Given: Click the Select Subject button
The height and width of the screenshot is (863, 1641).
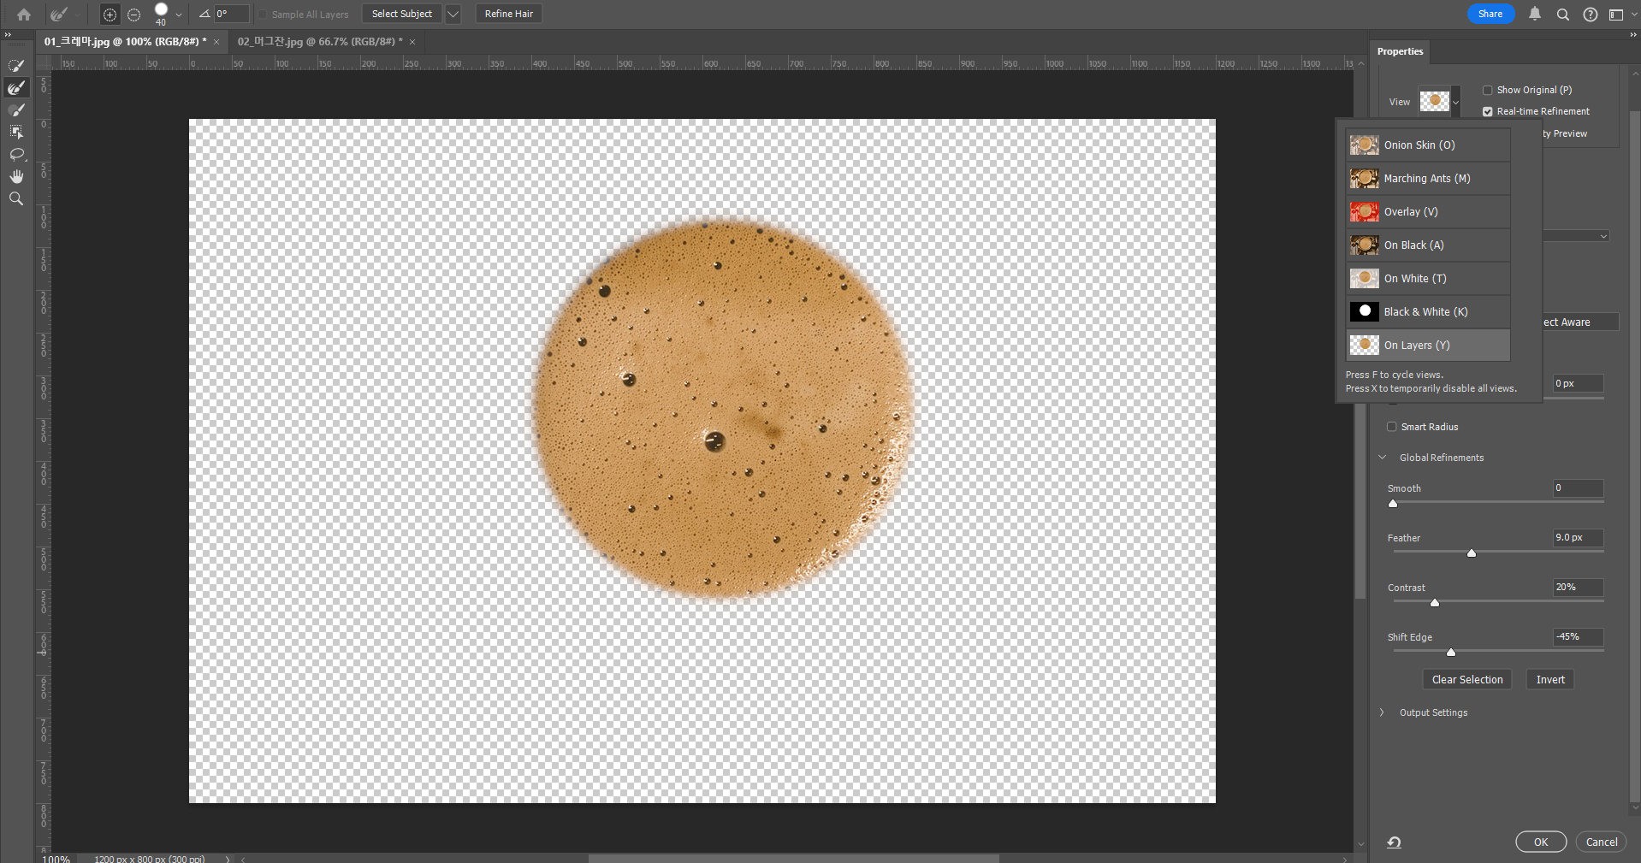Looking at the screenshot, I should [402, 14].
